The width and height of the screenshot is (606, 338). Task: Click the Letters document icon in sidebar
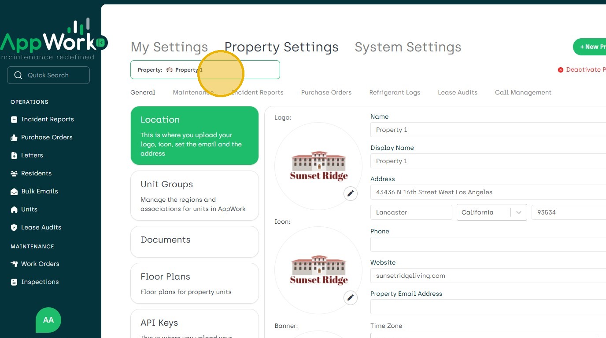(14, 156)
